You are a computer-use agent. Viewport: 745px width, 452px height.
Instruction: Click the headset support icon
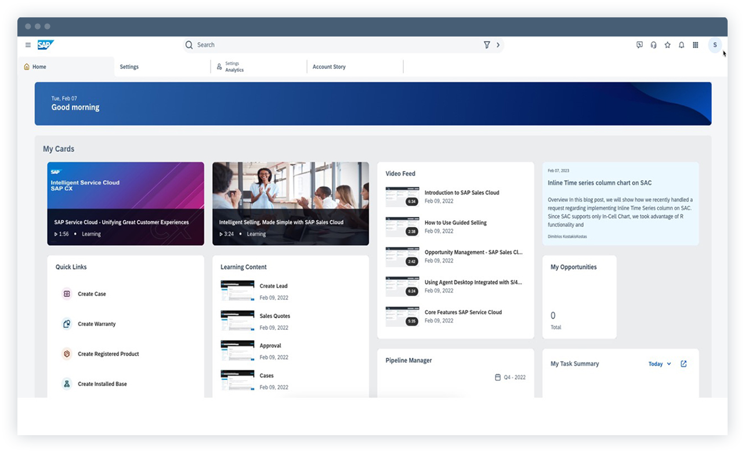653,45
